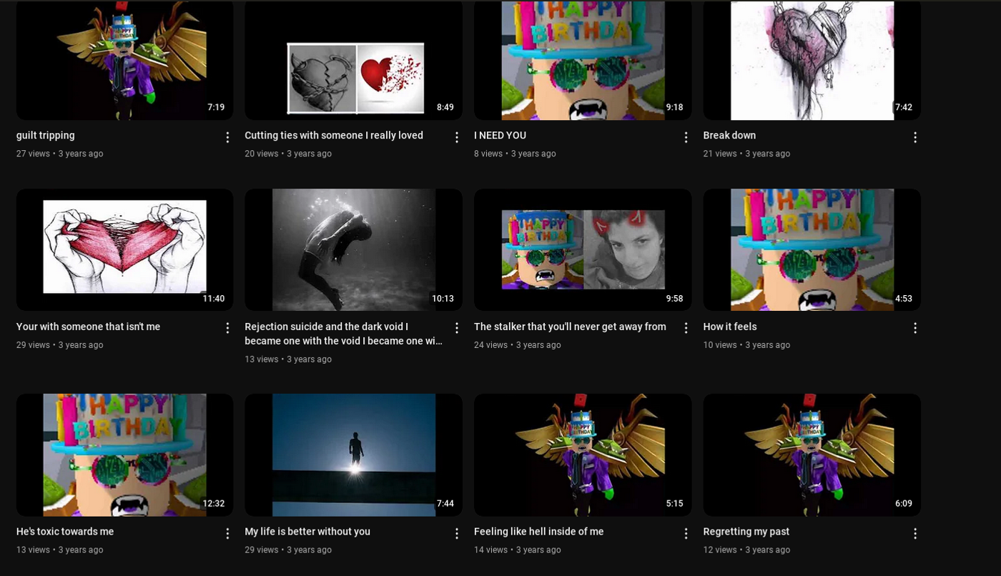This screenshot has height=576, width=1001.
Task: Click the 'Regretting my past' title link
Action: point(746,532)
